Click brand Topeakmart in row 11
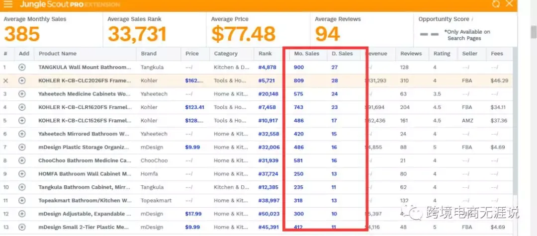Image resolution: width=537 pixels, height=236 pixels. click(x=156, y=201)
